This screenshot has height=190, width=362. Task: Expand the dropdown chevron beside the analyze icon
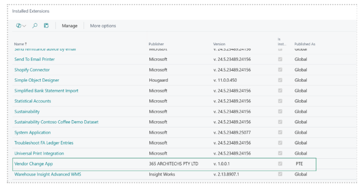click(x=24, y=26)
